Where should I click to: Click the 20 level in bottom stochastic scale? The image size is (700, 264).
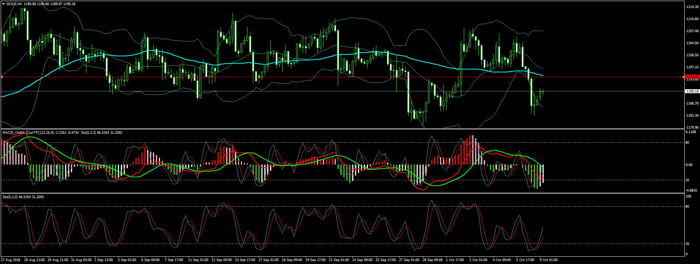687,244
